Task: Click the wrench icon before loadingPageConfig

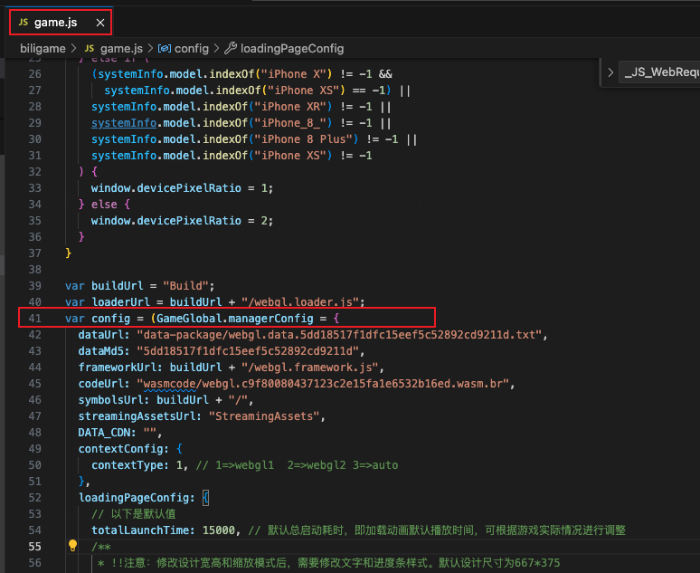Action: point(231,48)
